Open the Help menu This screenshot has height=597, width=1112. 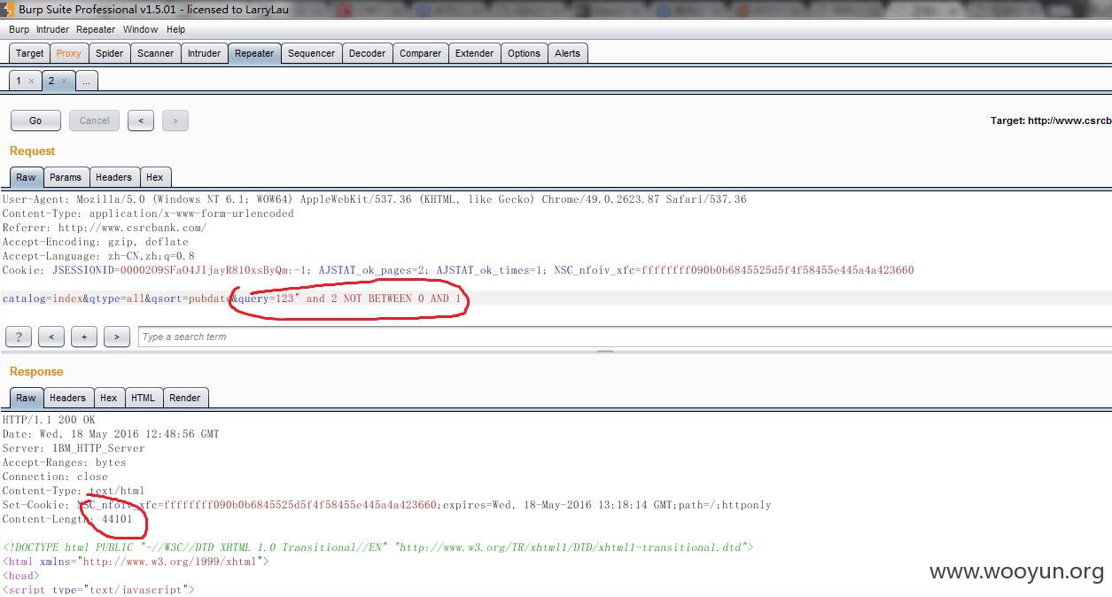175,29
